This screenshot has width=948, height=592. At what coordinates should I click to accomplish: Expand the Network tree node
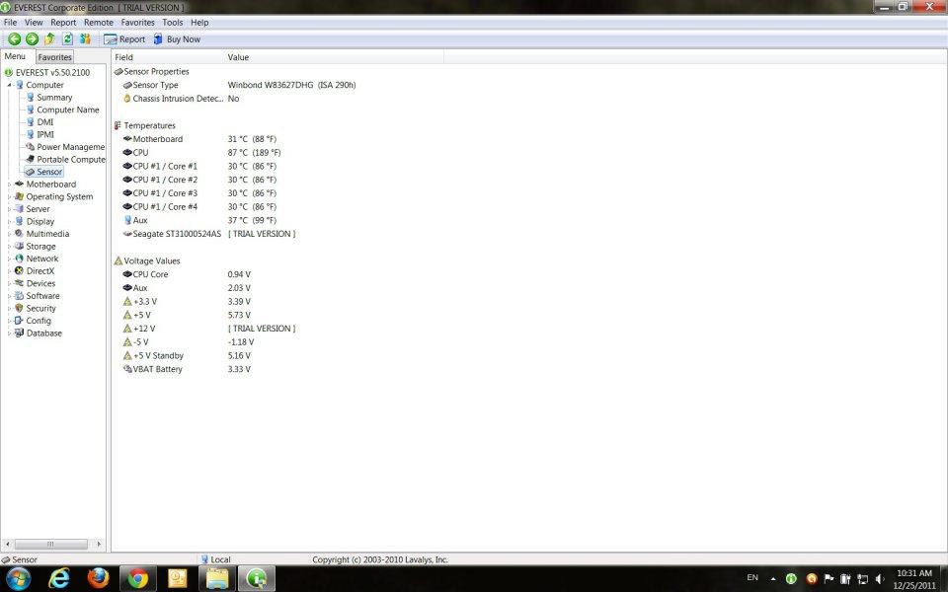click(x=9, y=259)
